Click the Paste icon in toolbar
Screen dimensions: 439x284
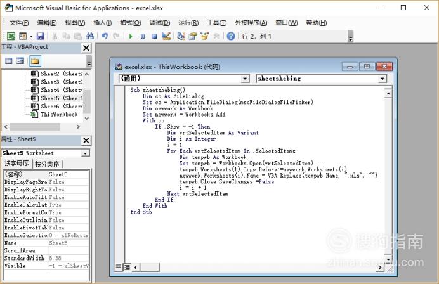(x=78, y=36)
